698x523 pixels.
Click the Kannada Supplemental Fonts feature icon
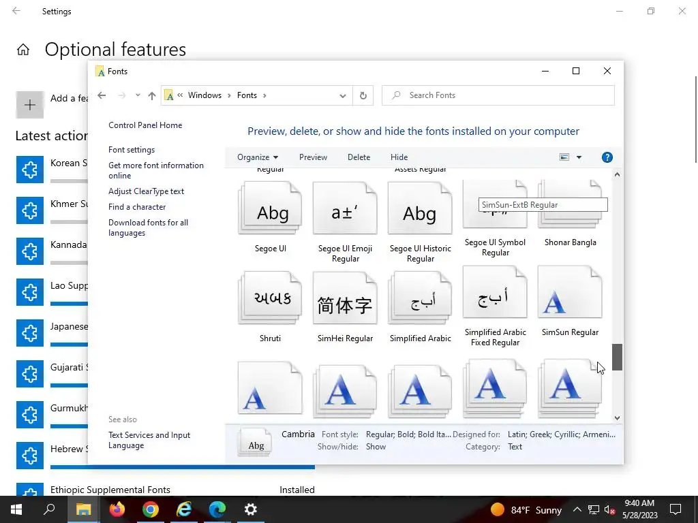30,251
